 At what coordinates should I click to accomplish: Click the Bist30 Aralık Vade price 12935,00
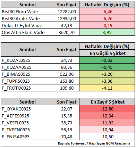[x=67, y=18]
